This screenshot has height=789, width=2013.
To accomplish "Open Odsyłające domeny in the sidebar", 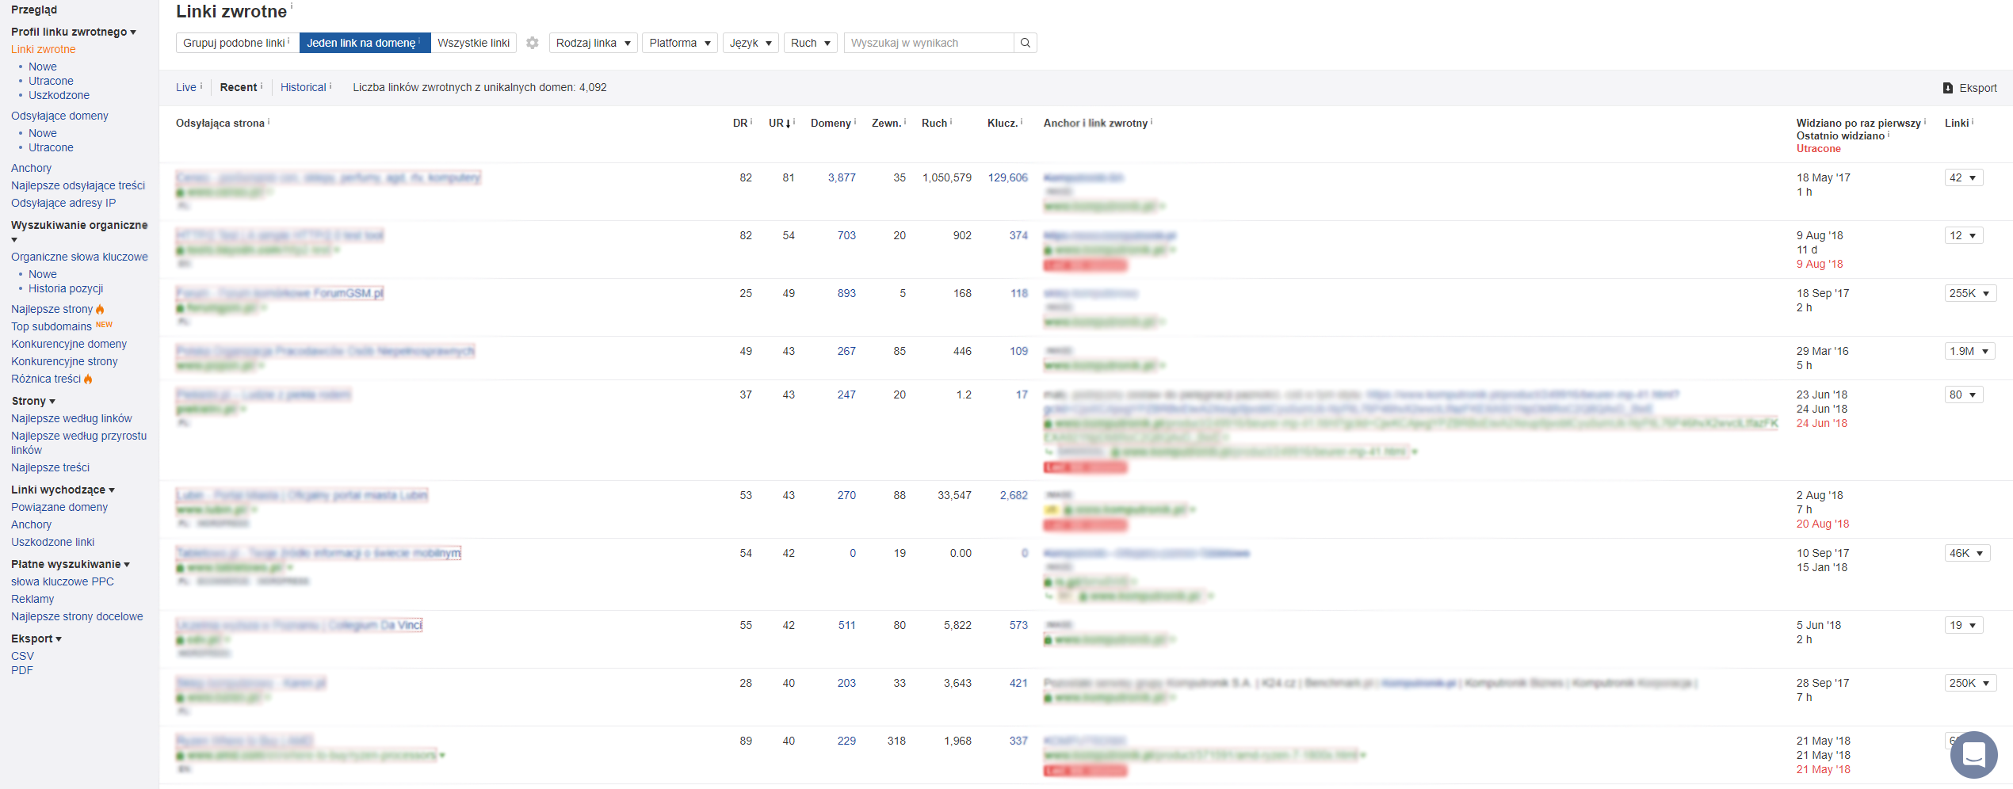I will [59, 116].
